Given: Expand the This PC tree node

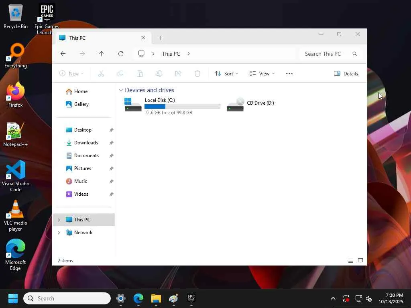Looking at the screenshot, I should pyautogui.click(x=59, y=220).
